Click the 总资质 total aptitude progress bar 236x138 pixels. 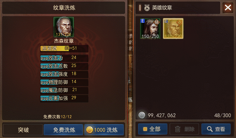click(x=64, y=48)
